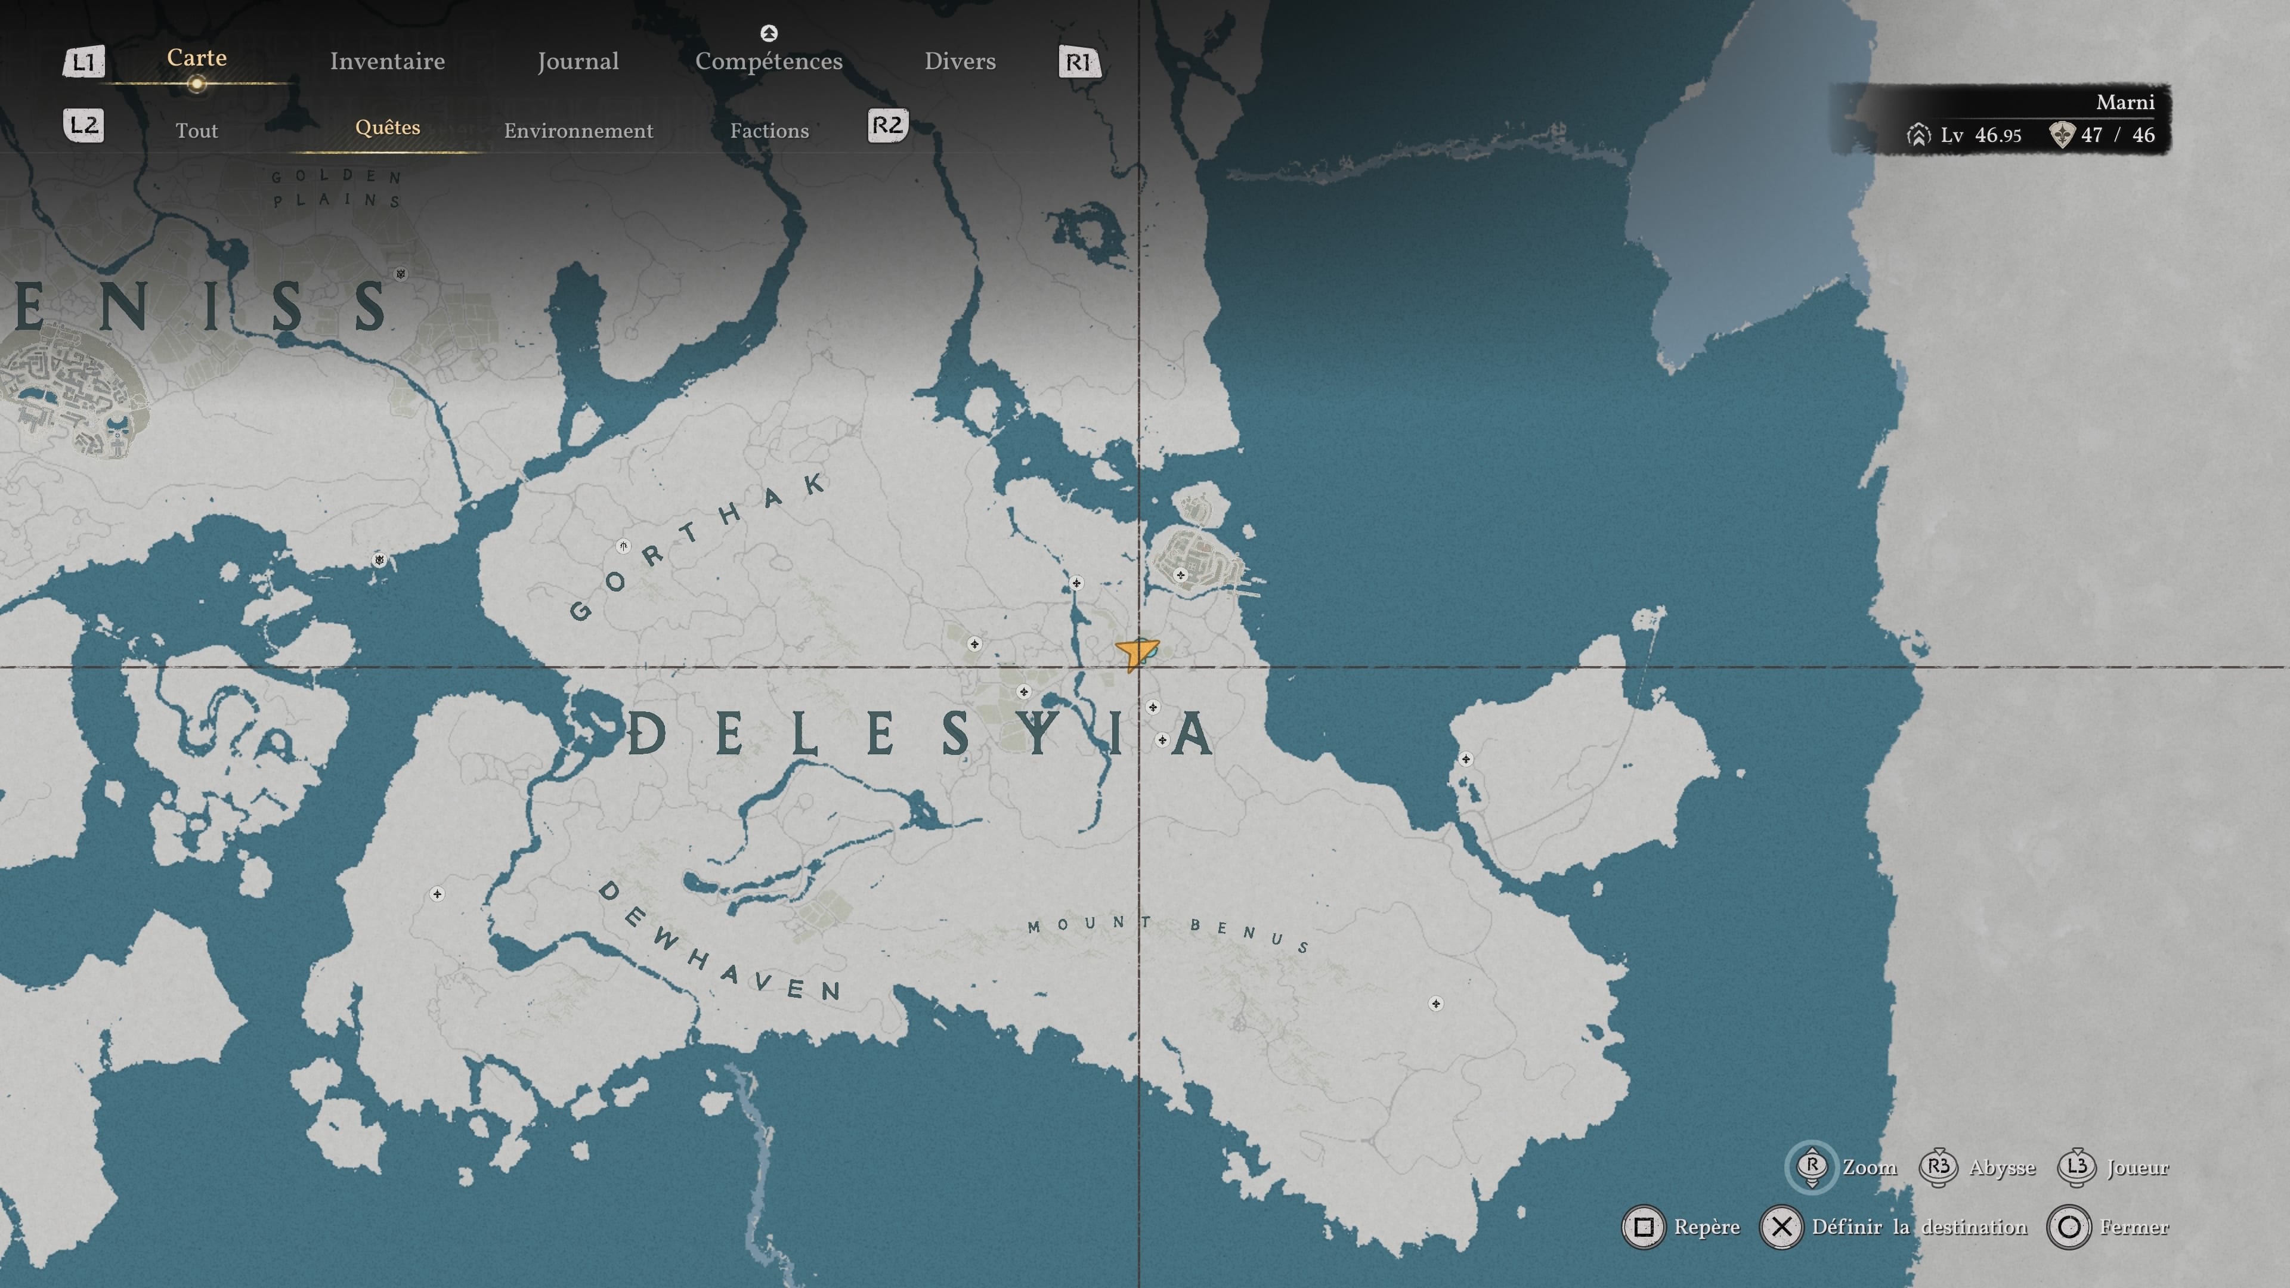
Task: Click the R stick Zoom icon
Action: (1812, 1166)
